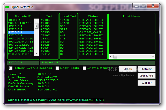Click local port value 5222
The image size is (166, 110).
(x=64, y=29)
